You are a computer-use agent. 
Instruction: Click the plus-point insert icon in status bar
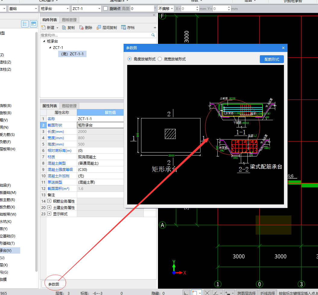click(228, 293)
